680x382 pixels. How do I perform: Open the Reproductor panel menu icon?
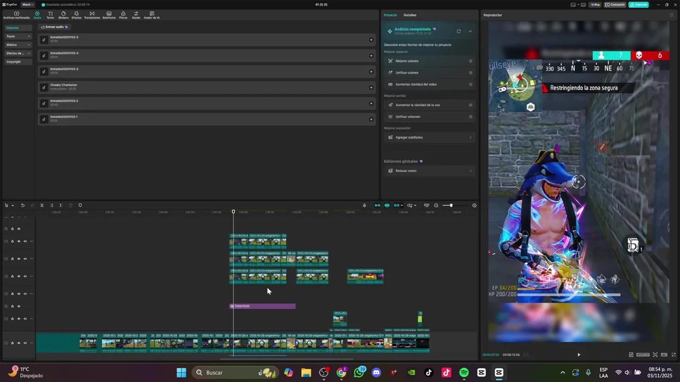pos(671,15)
